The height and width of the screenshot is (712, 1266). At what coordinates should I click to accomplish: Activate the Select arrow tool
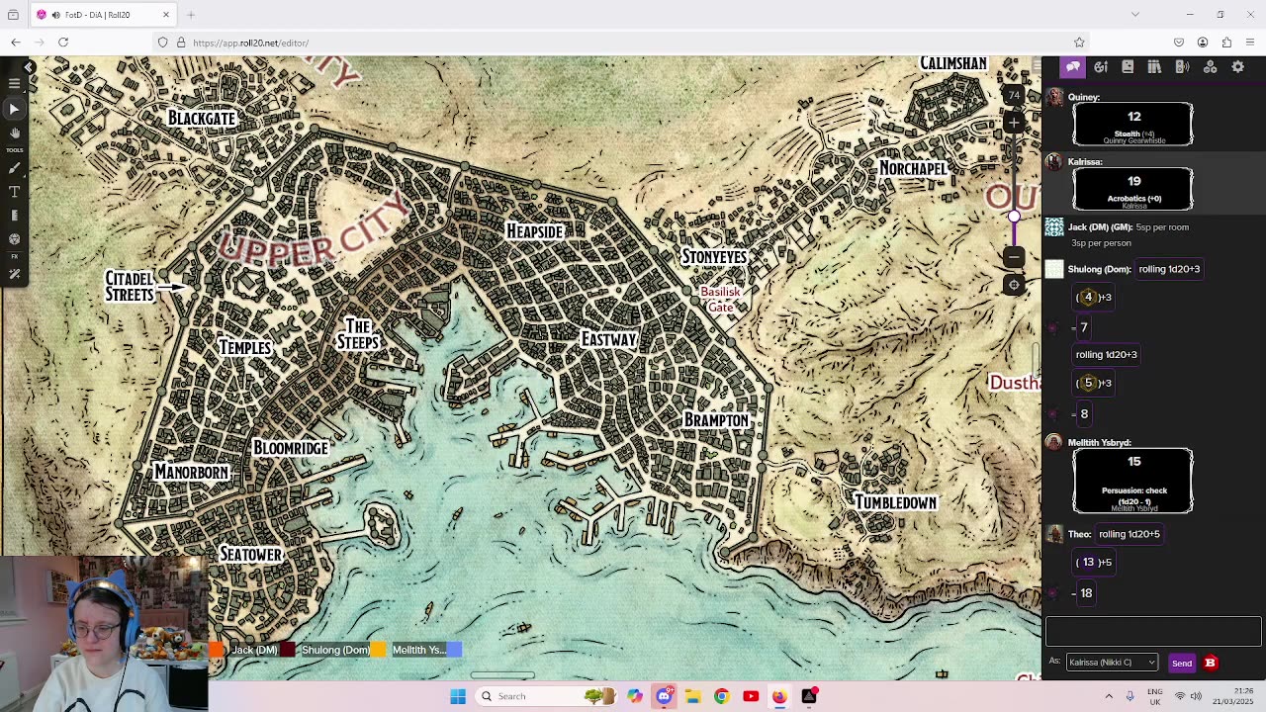[14, 108]
